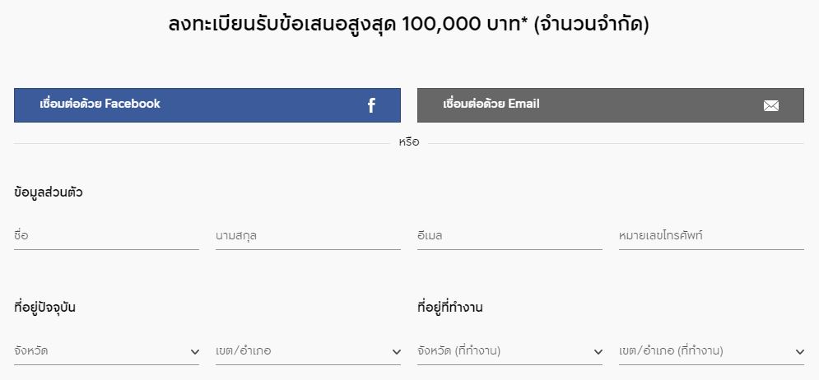
Task: Click the chevron arrow beside จังหวัด
Action: (195, 352)
